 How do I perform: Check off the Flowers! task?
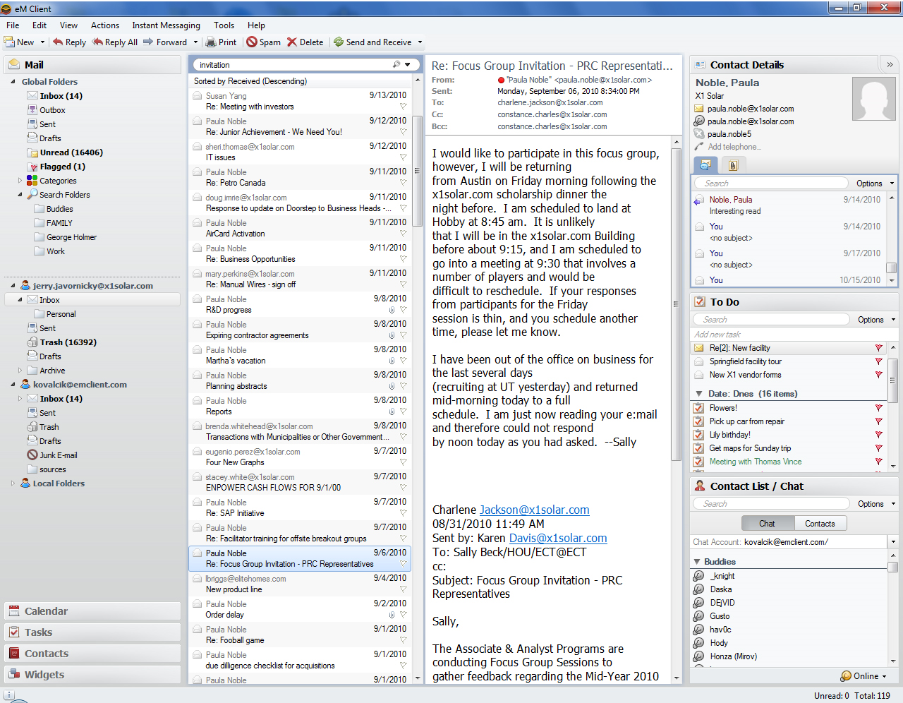click(698, 408)
